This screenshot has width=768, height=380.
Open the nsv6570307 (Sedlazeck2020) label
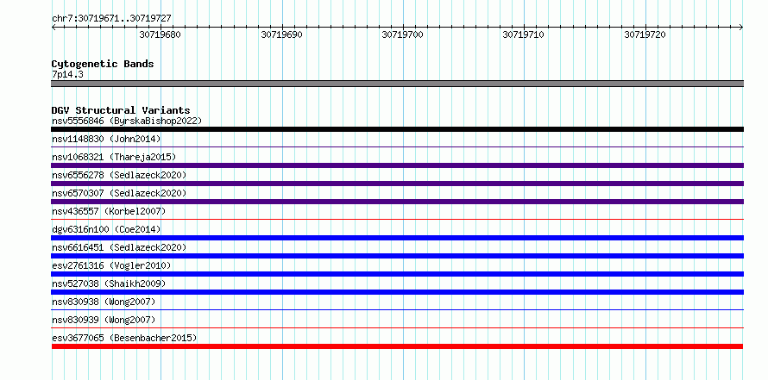click(119, 193)
